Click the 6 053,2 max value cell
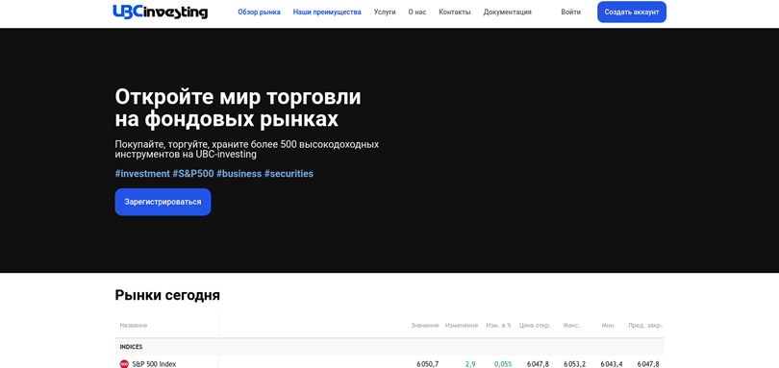The image size is (779, 368). point(576,364)
